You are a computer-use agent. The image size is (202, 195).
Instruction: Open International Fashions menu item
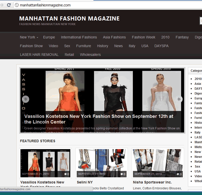click(x=79, y=37)
